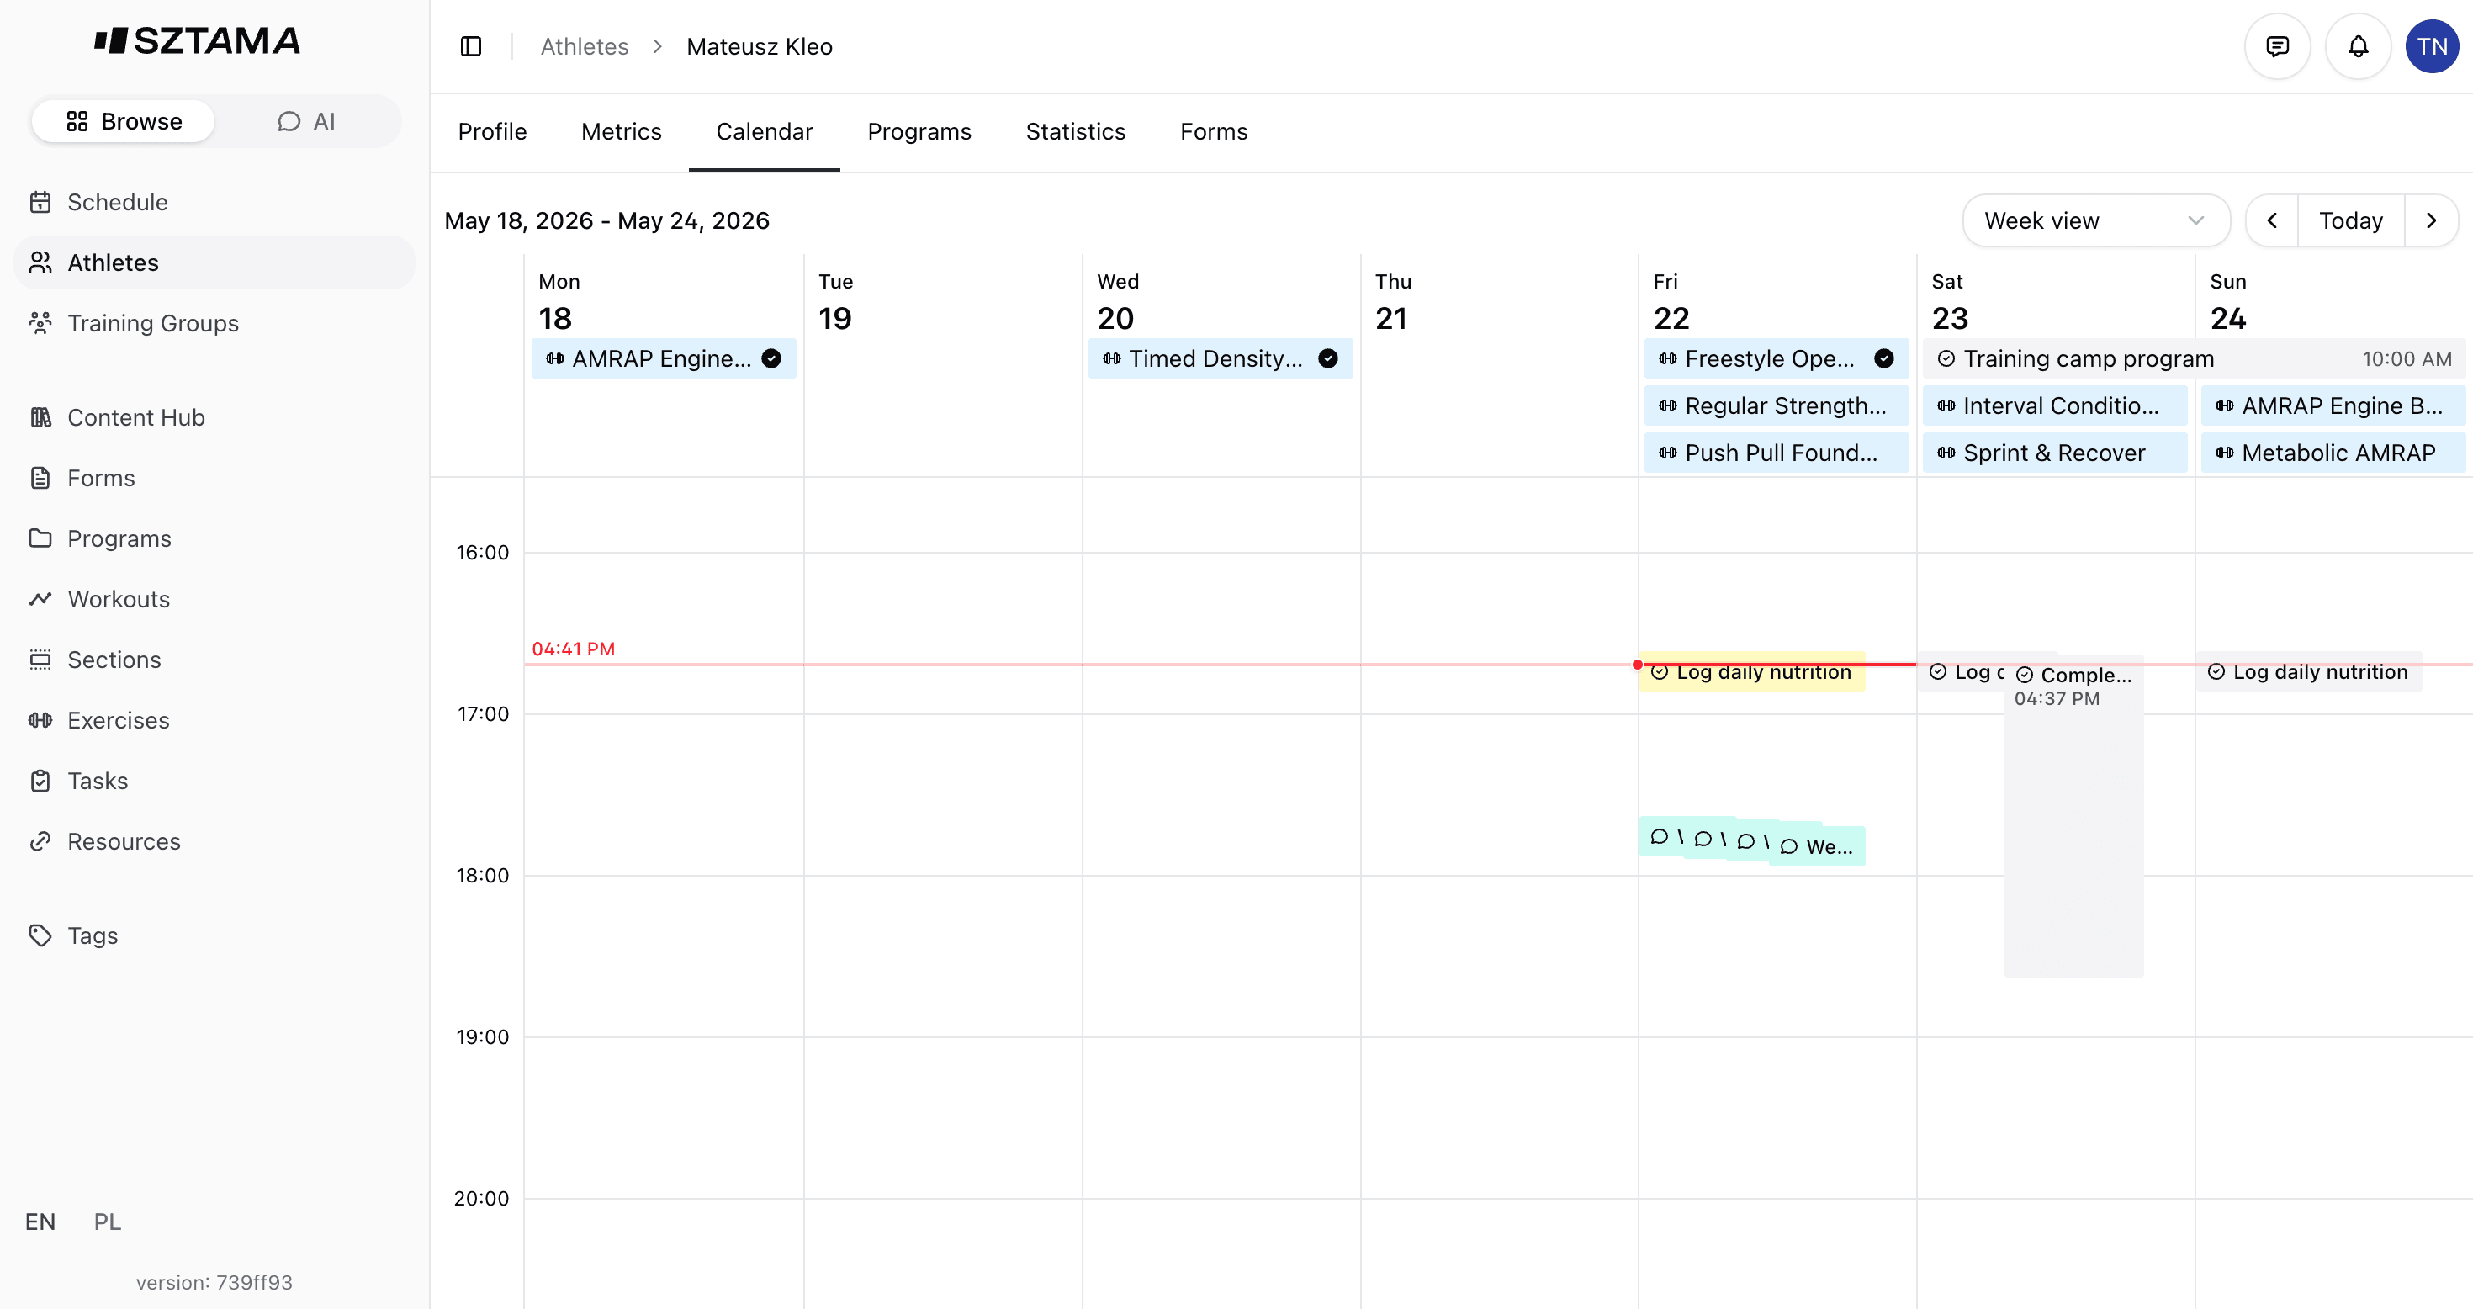The image size is (2473, 1309).
Task: Click completed check on AMRAP Engine Monday
Action: [770, 358]
